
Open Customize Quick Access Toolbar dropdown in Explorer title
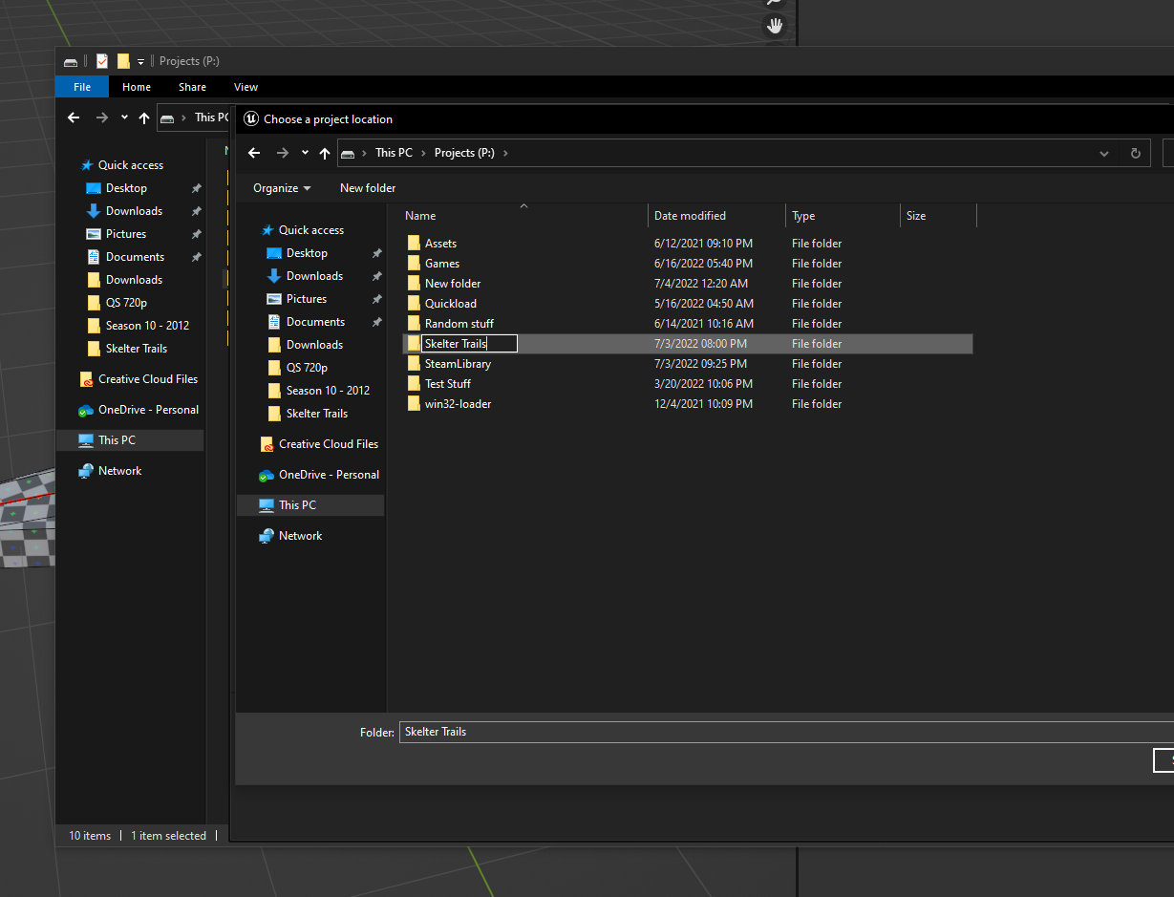(x=140, y=62)
